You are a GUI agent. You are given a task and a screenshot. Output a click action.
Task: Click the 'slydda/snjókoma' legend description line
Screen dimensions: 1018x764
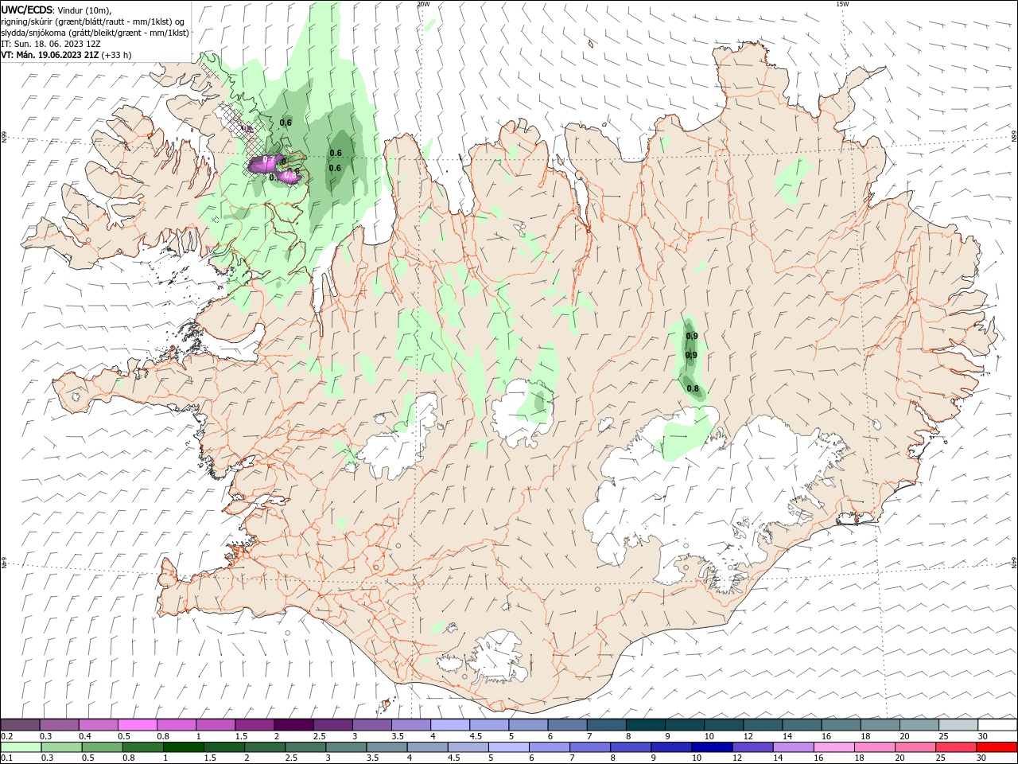point(95,33)
